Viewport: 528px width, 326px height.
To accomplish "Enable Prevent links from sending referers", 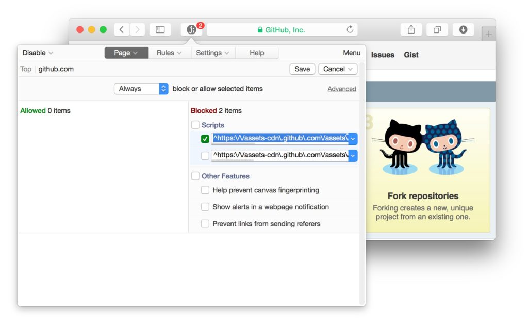I will click(205, 224).
